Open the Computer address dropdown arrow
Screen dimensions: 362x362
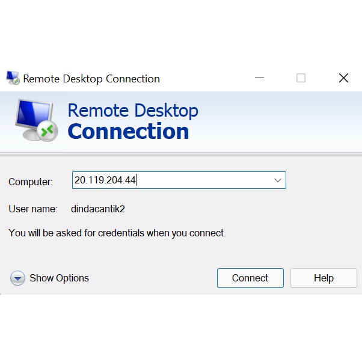[278, 180]
